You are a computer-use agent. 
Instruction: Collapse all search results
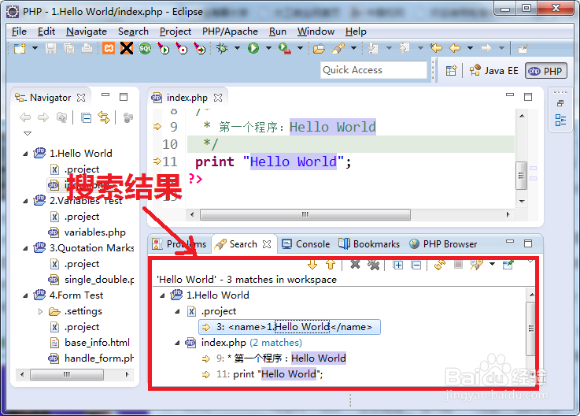pyautogui.click(x=416, y=265)
